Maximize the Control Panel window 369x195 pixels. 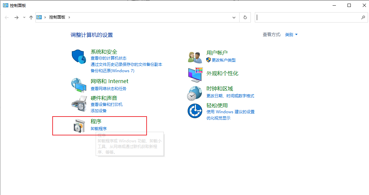(349, 5)
